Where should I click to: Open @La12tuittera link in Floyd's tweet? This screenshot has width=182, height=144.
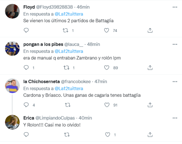(x=69, y=14)
